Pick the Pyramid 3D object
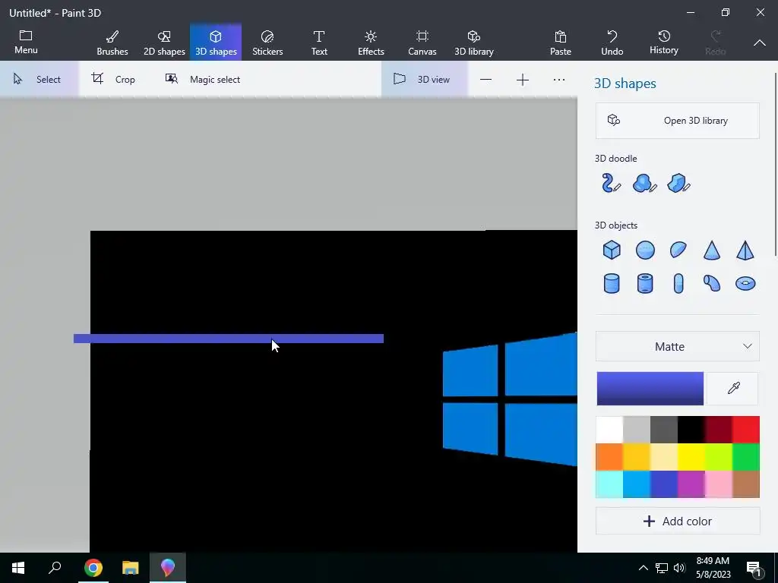Screen dimensions: 778x583 [x=745, y=250]
